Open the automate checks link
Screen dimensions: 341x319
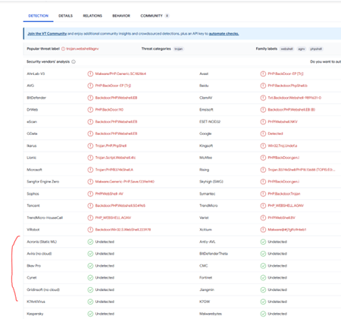224,33
